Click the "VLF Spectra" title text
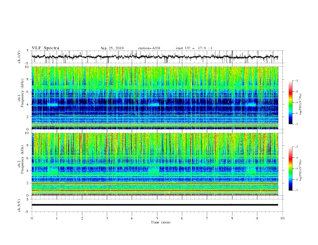 [45, 48]
